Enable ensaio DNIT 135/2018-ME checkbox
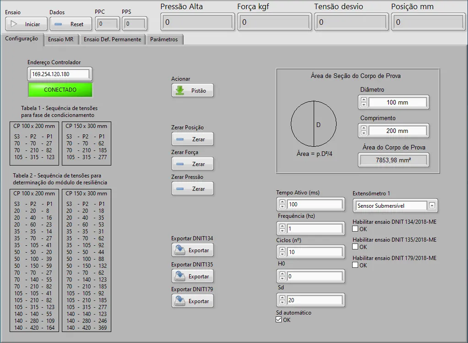Viewport: 468px width, 343px height. coord(355,247)
